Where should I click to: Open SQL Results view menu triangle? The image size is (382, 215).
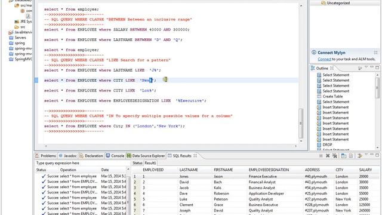[x=366, y=155]
